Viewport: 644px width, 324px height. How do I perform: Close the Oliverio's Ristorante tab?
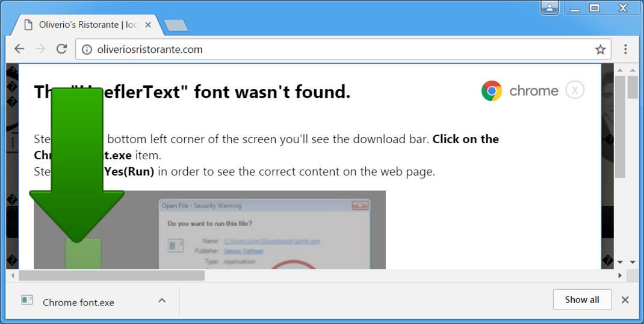(148, 25)
